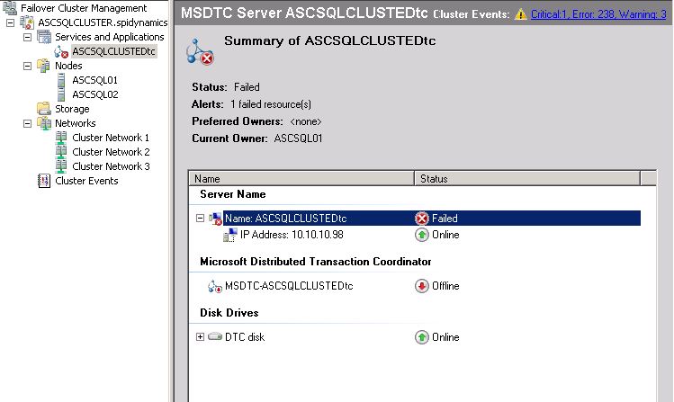Select Cluster Events in the tree
674x402 pixels.
[86, 181]
